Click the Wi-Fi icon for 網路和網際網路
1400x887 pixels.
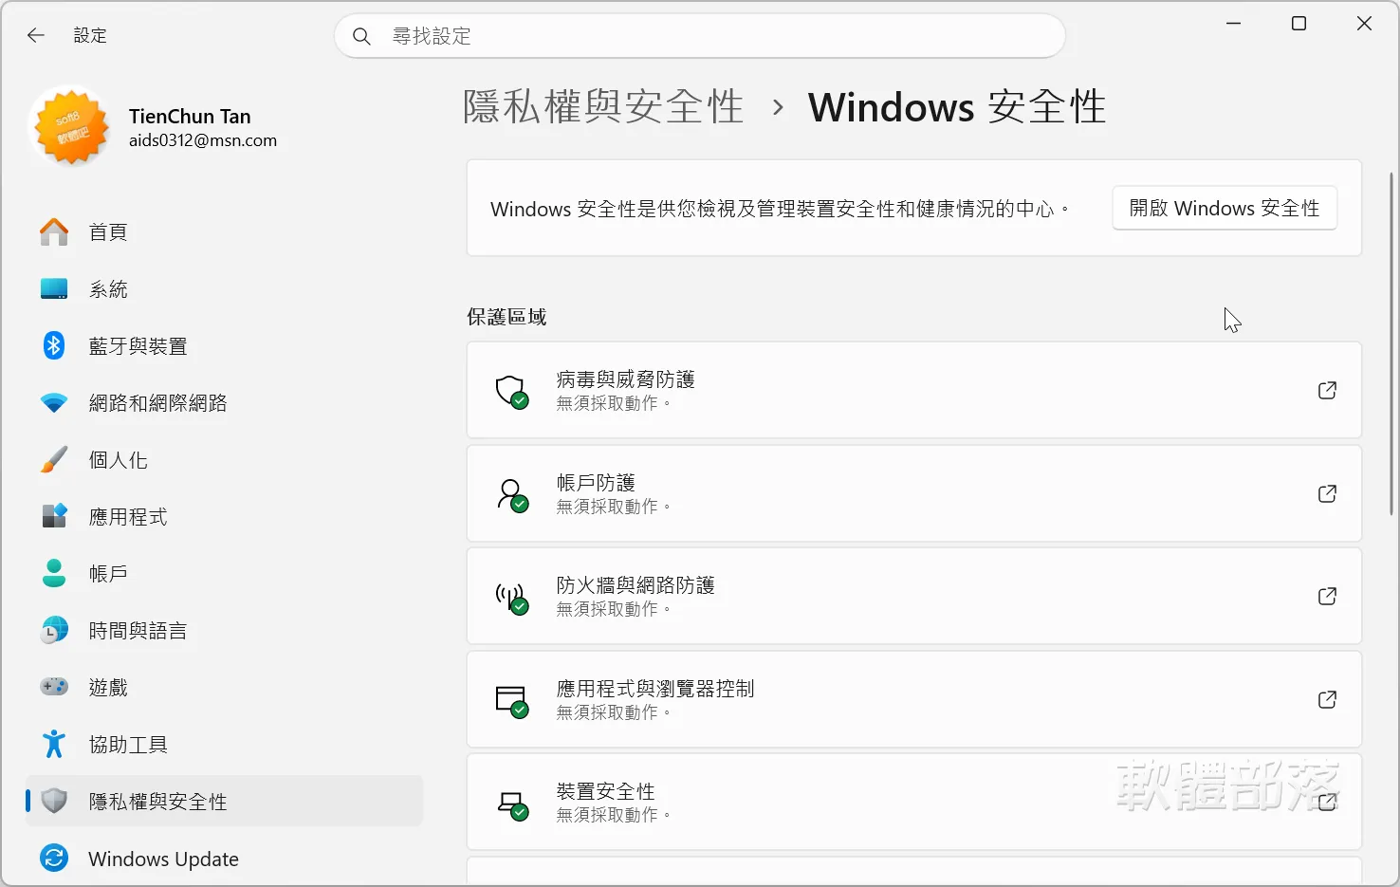click(x=54, y=403)
